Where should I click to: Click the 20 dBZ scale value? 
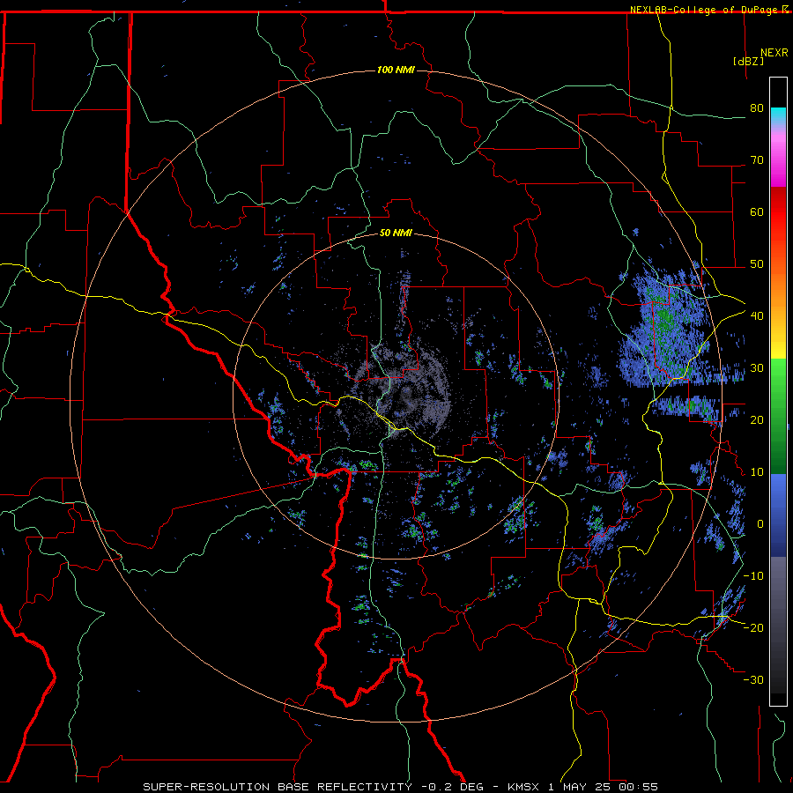[x=757, y=420]
